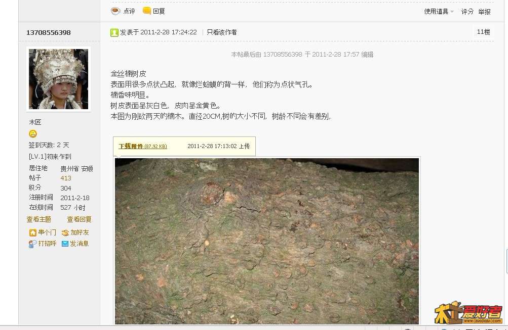View the 查看主题 threads link
This screenshot has width=508, height=330.
[39, 219]
